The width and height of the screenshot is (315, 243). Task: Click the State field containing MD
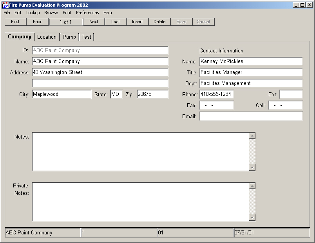(116, 94)
